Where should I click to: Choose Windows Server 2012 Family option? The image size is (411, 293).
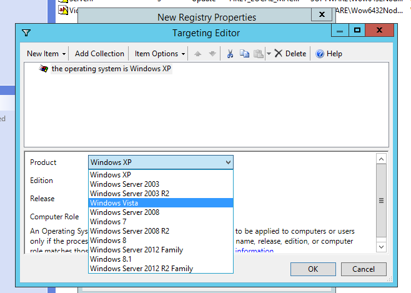click(x=161, y=250)
